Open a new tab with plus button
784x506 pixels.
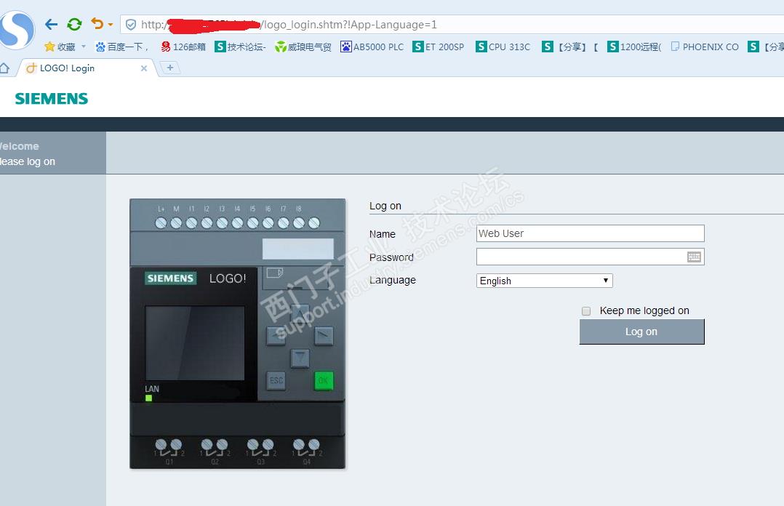click(170, 68)
